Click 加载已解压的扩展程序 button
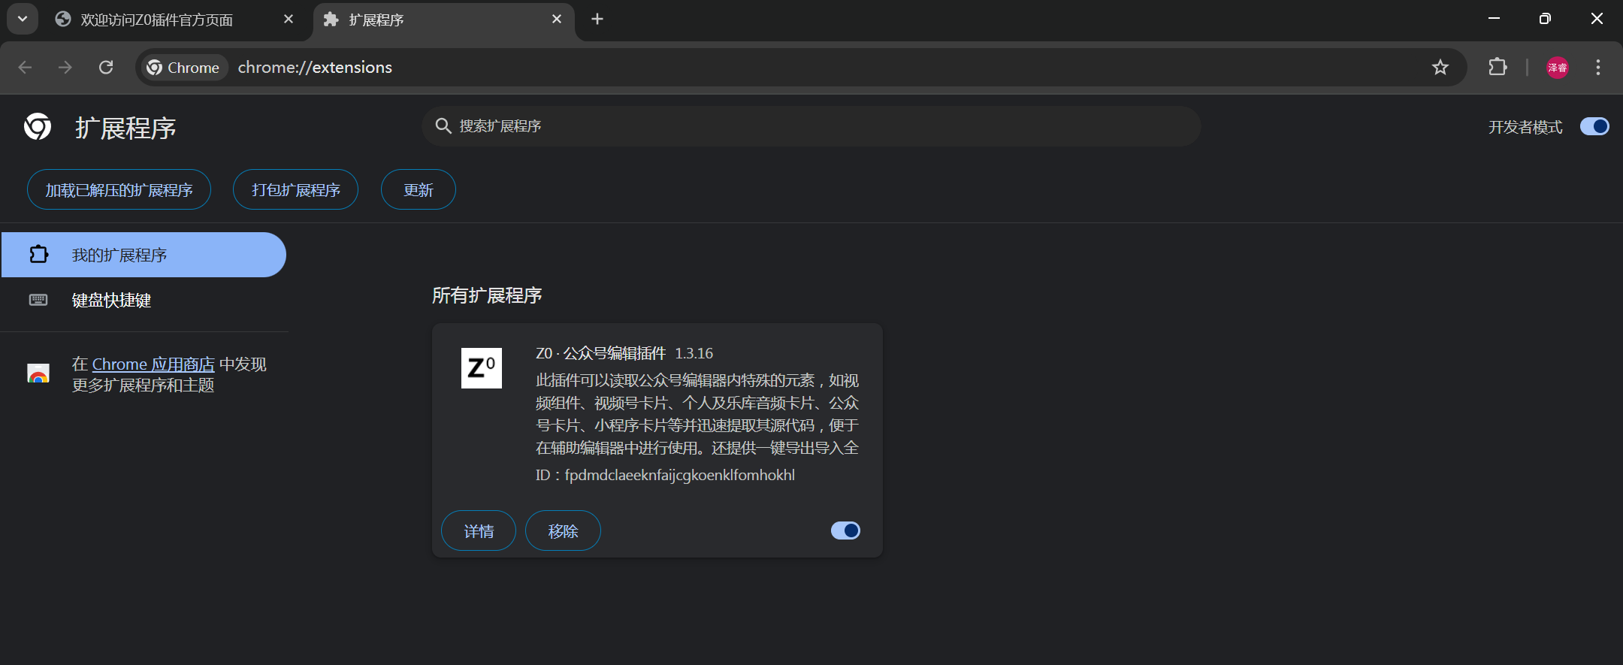Screen dimensions: 1623x665 click(119, 190)
